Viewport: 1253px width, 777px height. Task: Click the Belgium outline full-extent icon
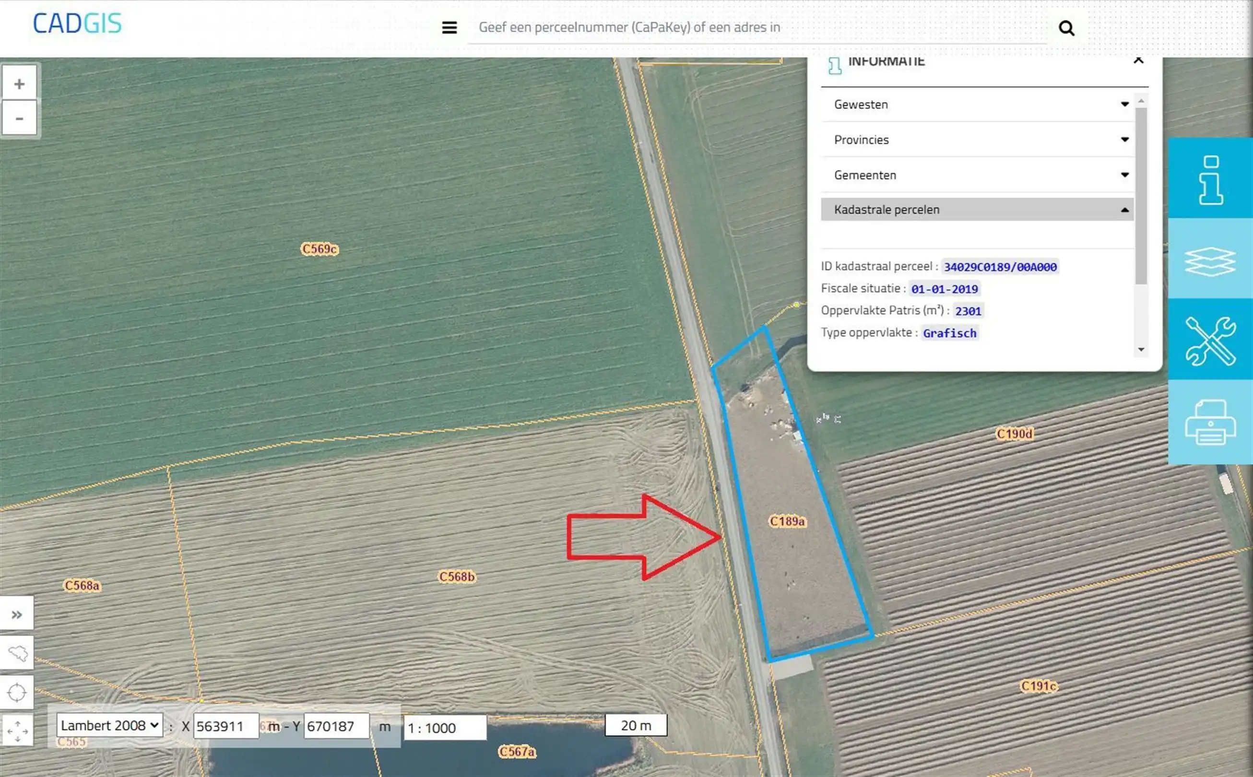coord(17,653)
